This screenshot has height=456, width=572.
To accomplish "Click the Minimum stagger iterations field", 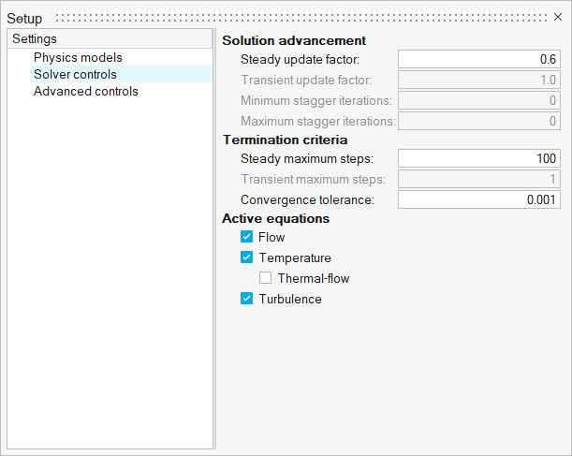I will [x=479, y=100].
